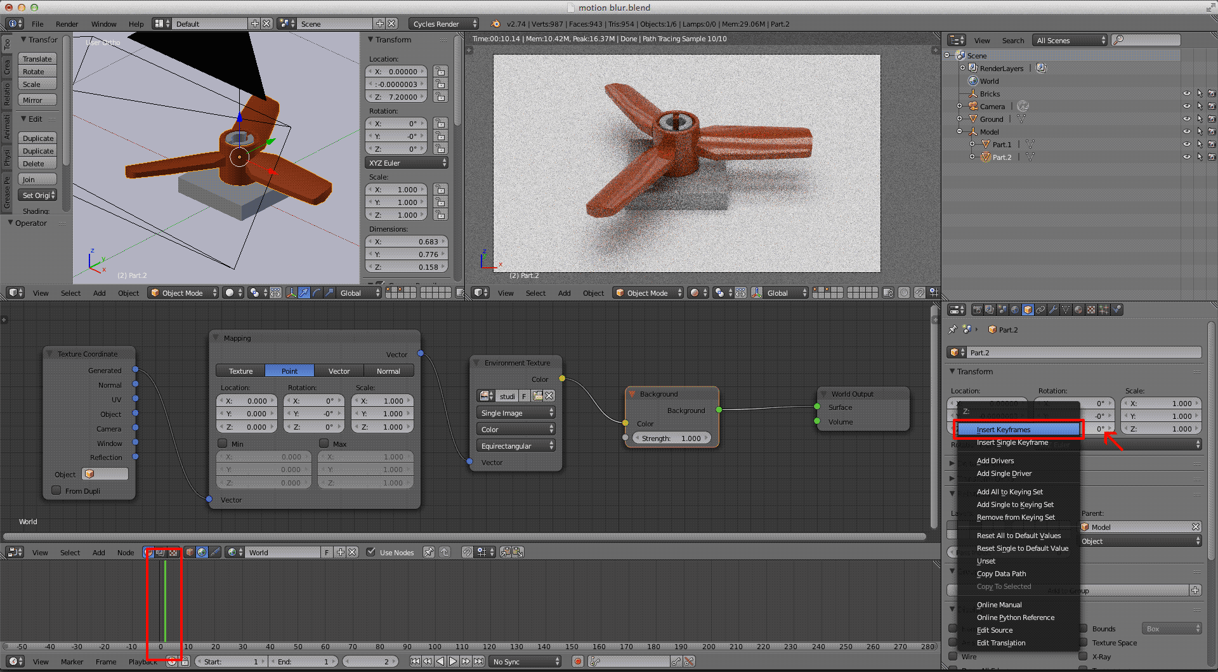Image resolution: width=1218 pixels, height=672 pixels.
Task: Click current frame number field
Action: pos(370,661)
